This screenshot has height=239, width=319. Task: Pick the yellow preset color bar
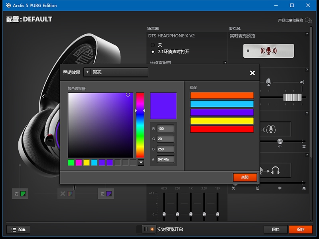pyautogui.click(x=222, y=121)
